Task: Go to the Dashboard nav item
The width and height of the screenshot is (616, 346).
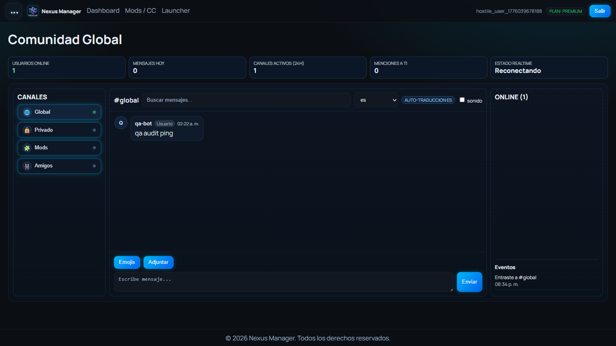Action: [x=103, y=11]
